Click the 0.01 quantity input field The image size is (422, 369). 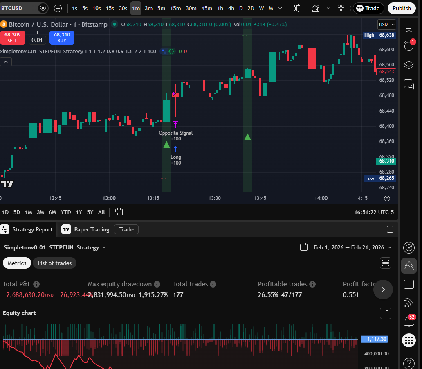[37, 40]
